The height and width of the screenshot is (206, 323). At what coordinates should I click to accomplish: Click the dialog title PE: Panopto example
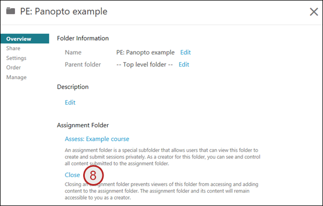point(64,11)
